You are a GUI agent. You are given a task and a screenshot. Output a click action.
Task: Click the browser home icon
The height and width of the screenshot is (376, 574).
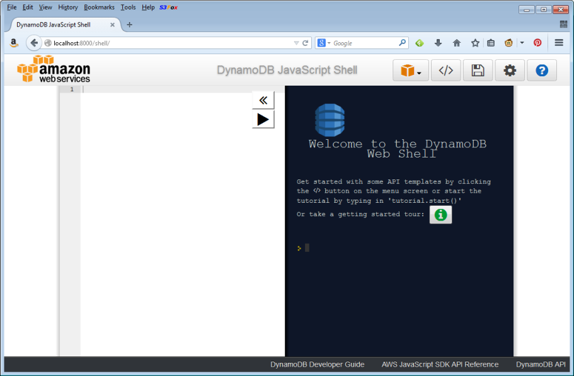(457, 43)
